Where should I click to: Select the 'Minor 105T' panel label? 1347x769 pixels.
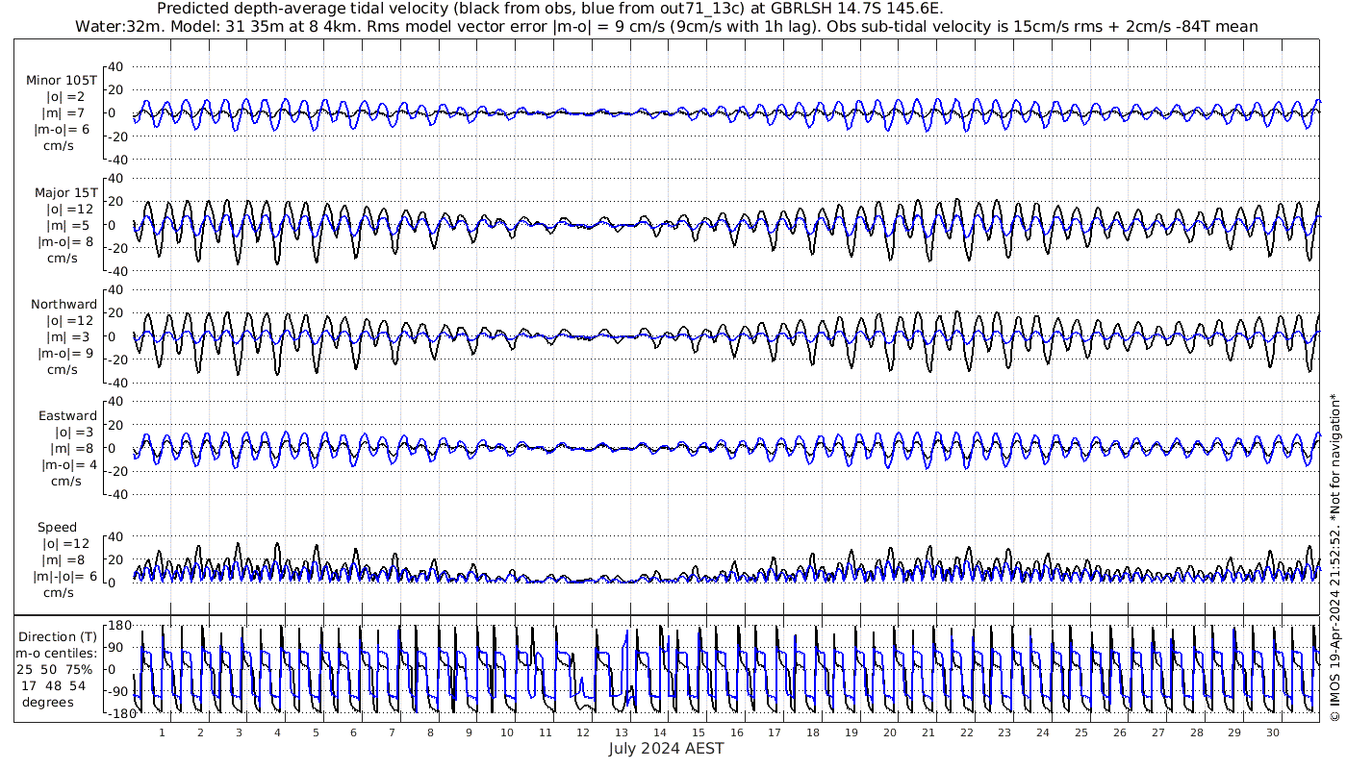[x=62, y=81]
